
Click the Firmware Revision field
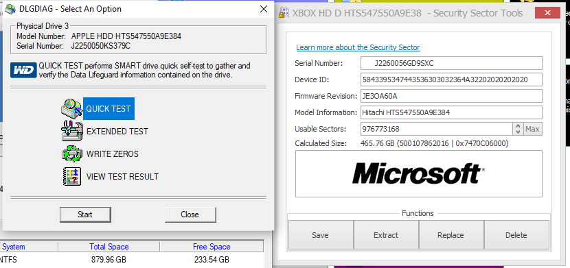tap(451, 96)
